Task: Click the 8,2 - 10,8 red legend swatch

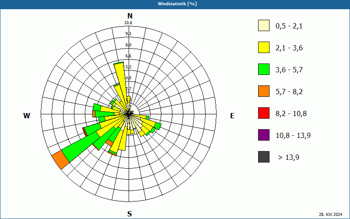Action: (x=264, y=113)
